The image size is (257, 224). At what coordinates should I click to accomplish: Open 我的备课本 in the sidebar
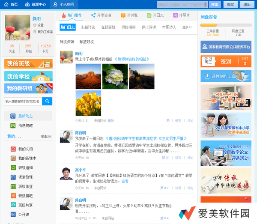tap(27, 158)
